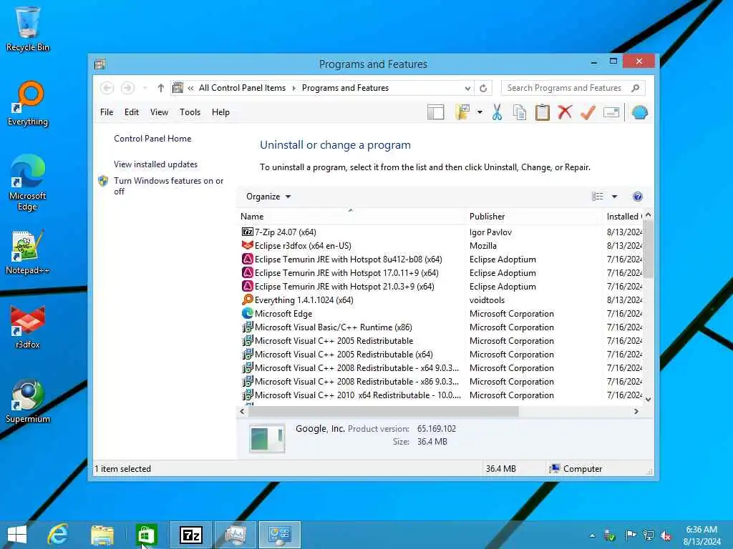
Task: Click the Everything desktop shortcut
Action: [x=28, y=103]
